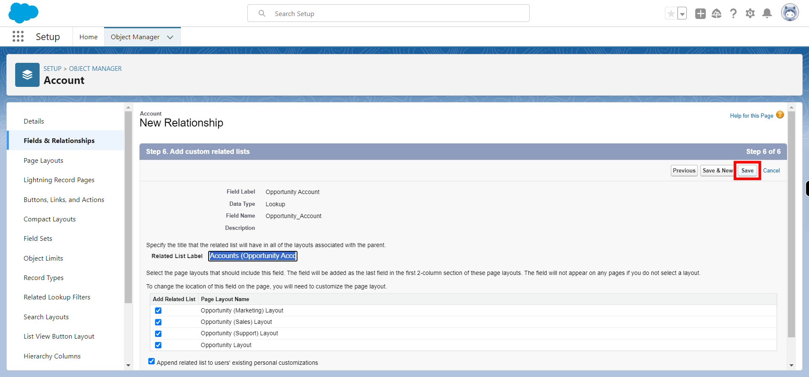Click into the Related List Label field

(x=253, y=256)
